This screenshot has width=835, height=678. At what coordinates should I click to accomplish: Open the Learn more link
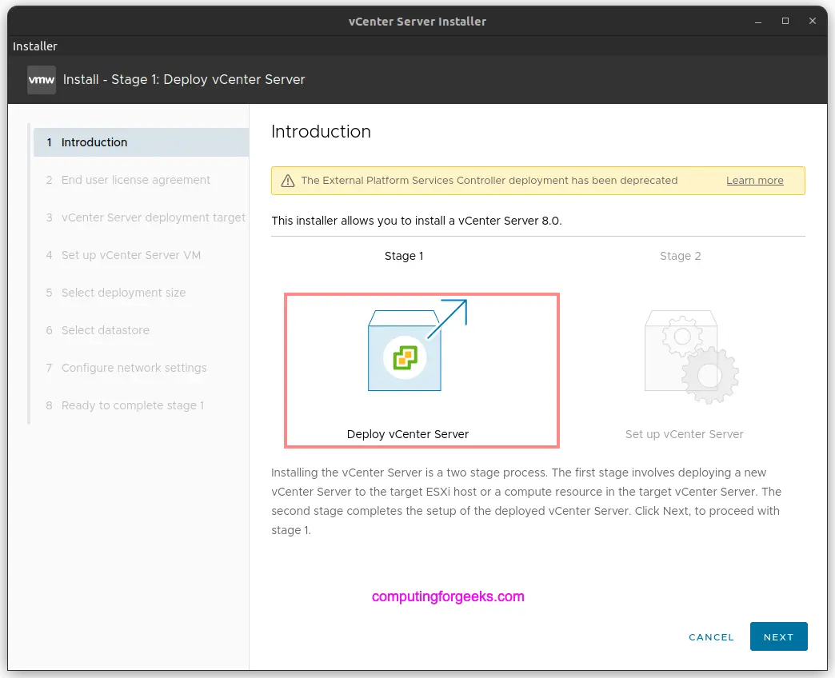click(754, 181)
